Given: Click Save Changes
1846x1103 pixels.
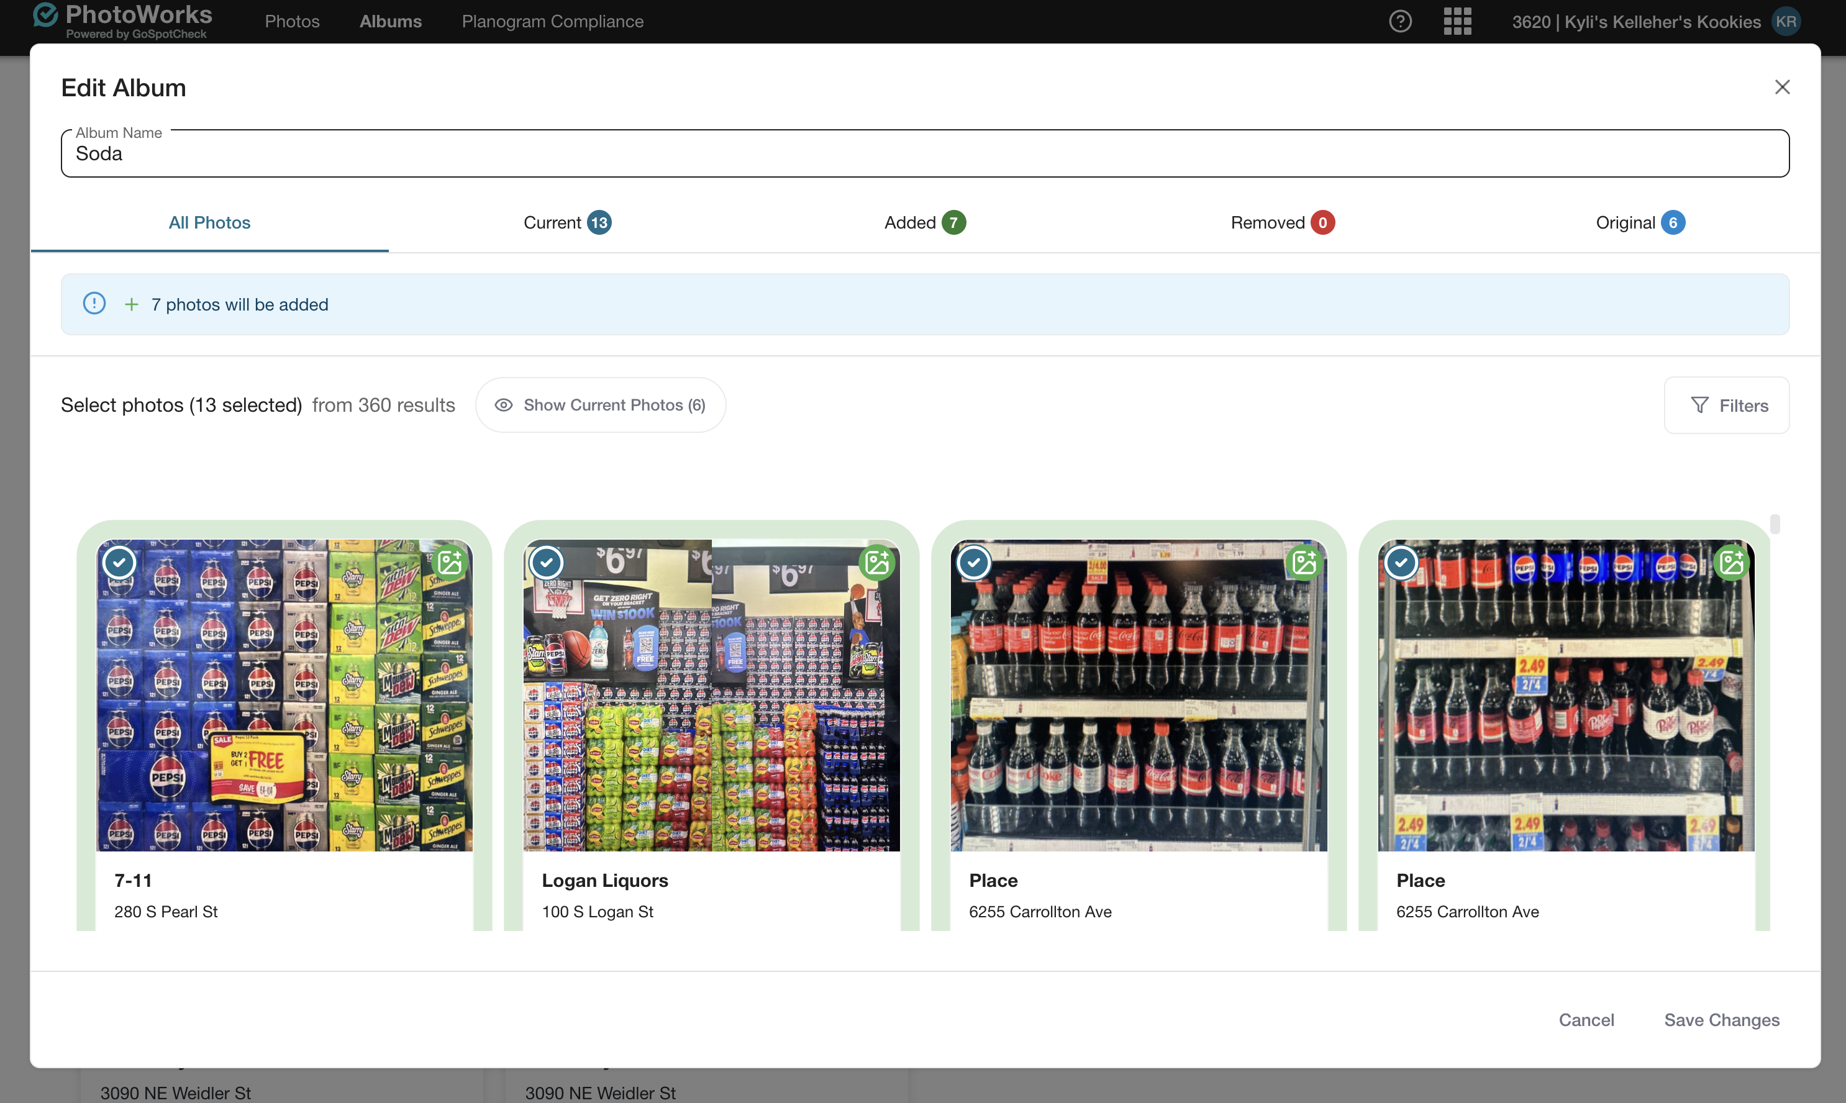Looking at the screenshot, I should point(1721,1020).
